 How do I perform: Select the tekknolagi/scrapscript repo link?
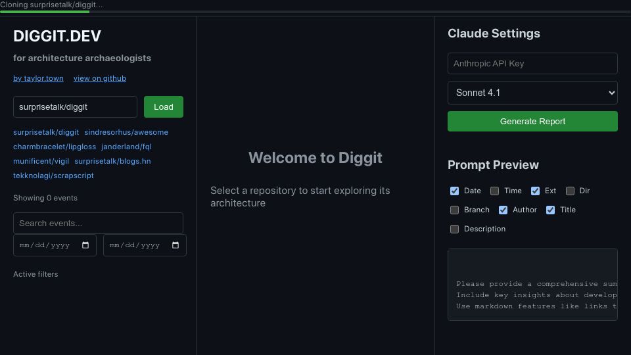[x=53, y=176]
